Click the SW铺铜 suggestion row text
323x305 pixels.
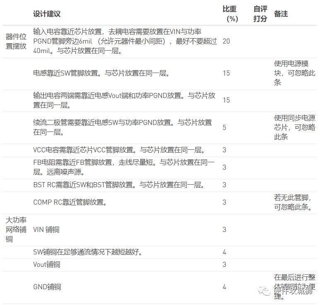click(88, 252)
